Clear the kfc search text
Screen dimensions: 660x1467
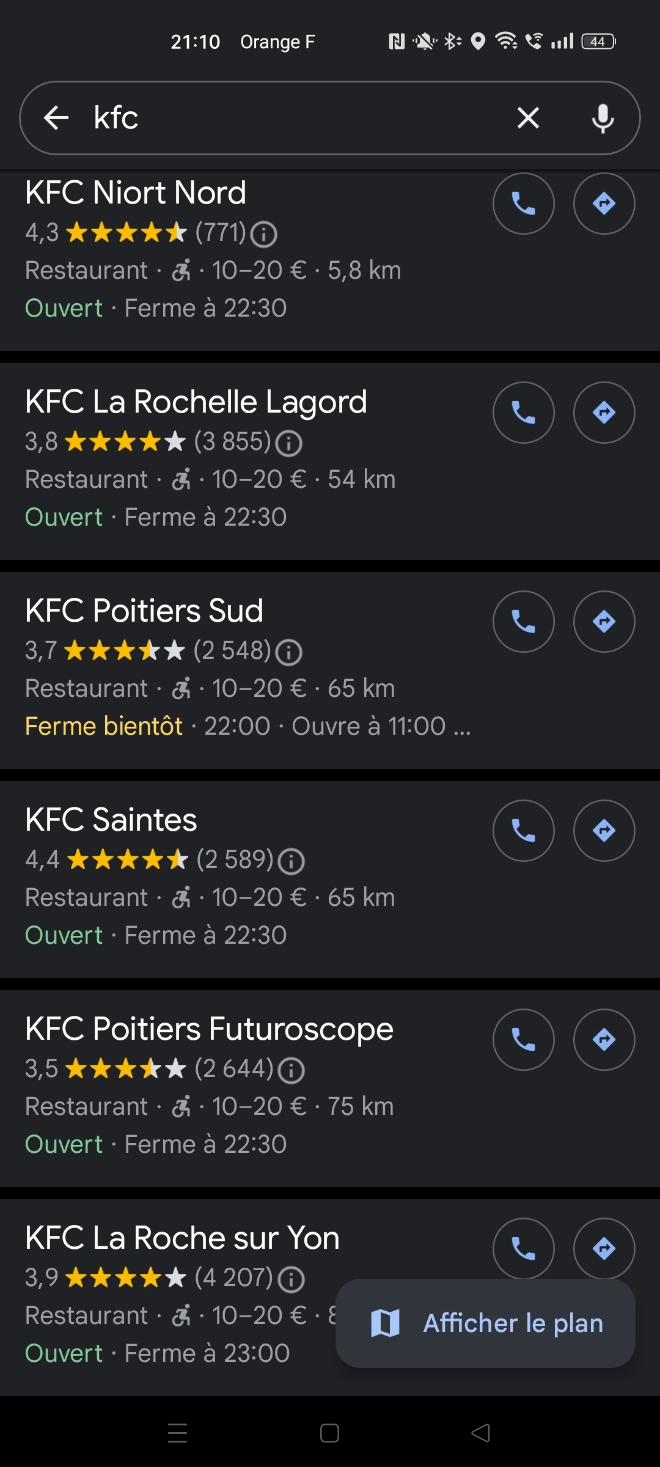[528, 117]
